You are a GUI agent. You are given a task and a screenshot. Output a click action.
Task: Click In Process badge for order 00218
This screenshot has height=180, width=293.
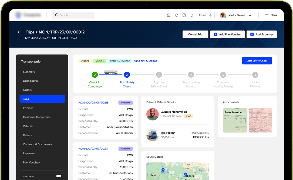point(125,103)
